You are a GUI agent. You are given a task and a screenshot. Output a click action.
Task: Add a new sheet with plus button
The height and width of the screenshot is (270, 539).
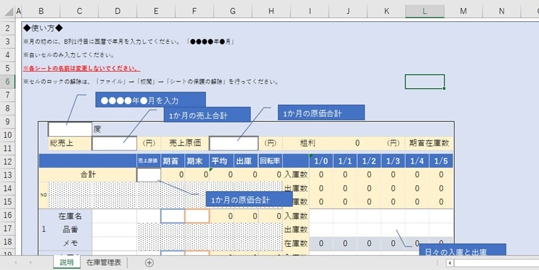[149, 263]
